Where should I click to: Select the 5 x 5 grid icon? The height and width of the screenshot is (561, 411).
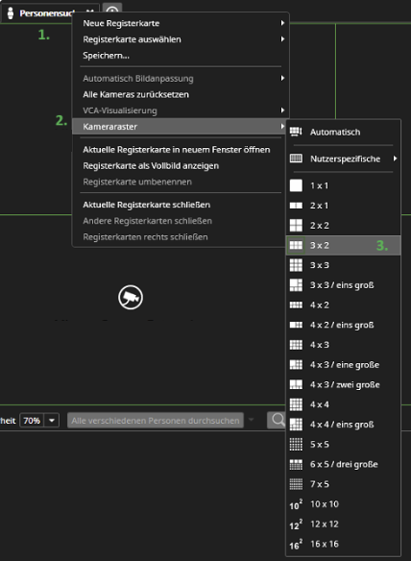pyautogui.click(x=296, y=445)
